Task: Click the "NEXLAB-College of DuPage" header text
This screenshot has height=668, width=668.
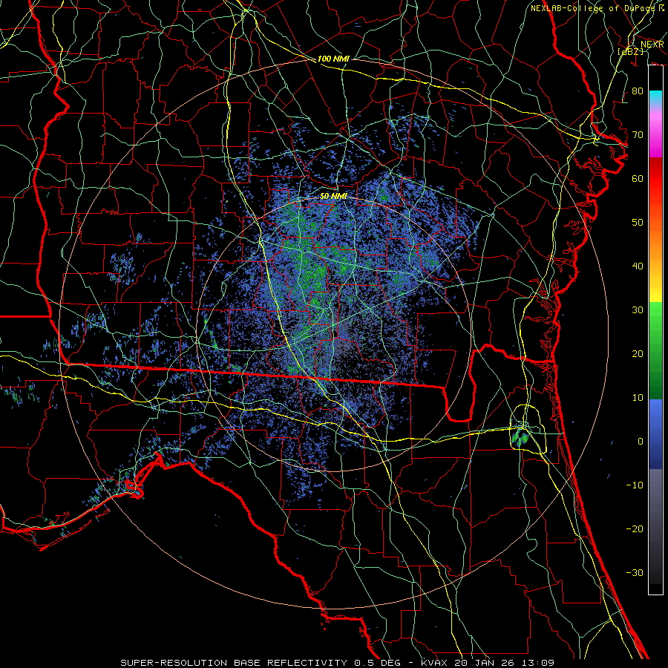Action: pyautogui.click(x=594, y=8)
